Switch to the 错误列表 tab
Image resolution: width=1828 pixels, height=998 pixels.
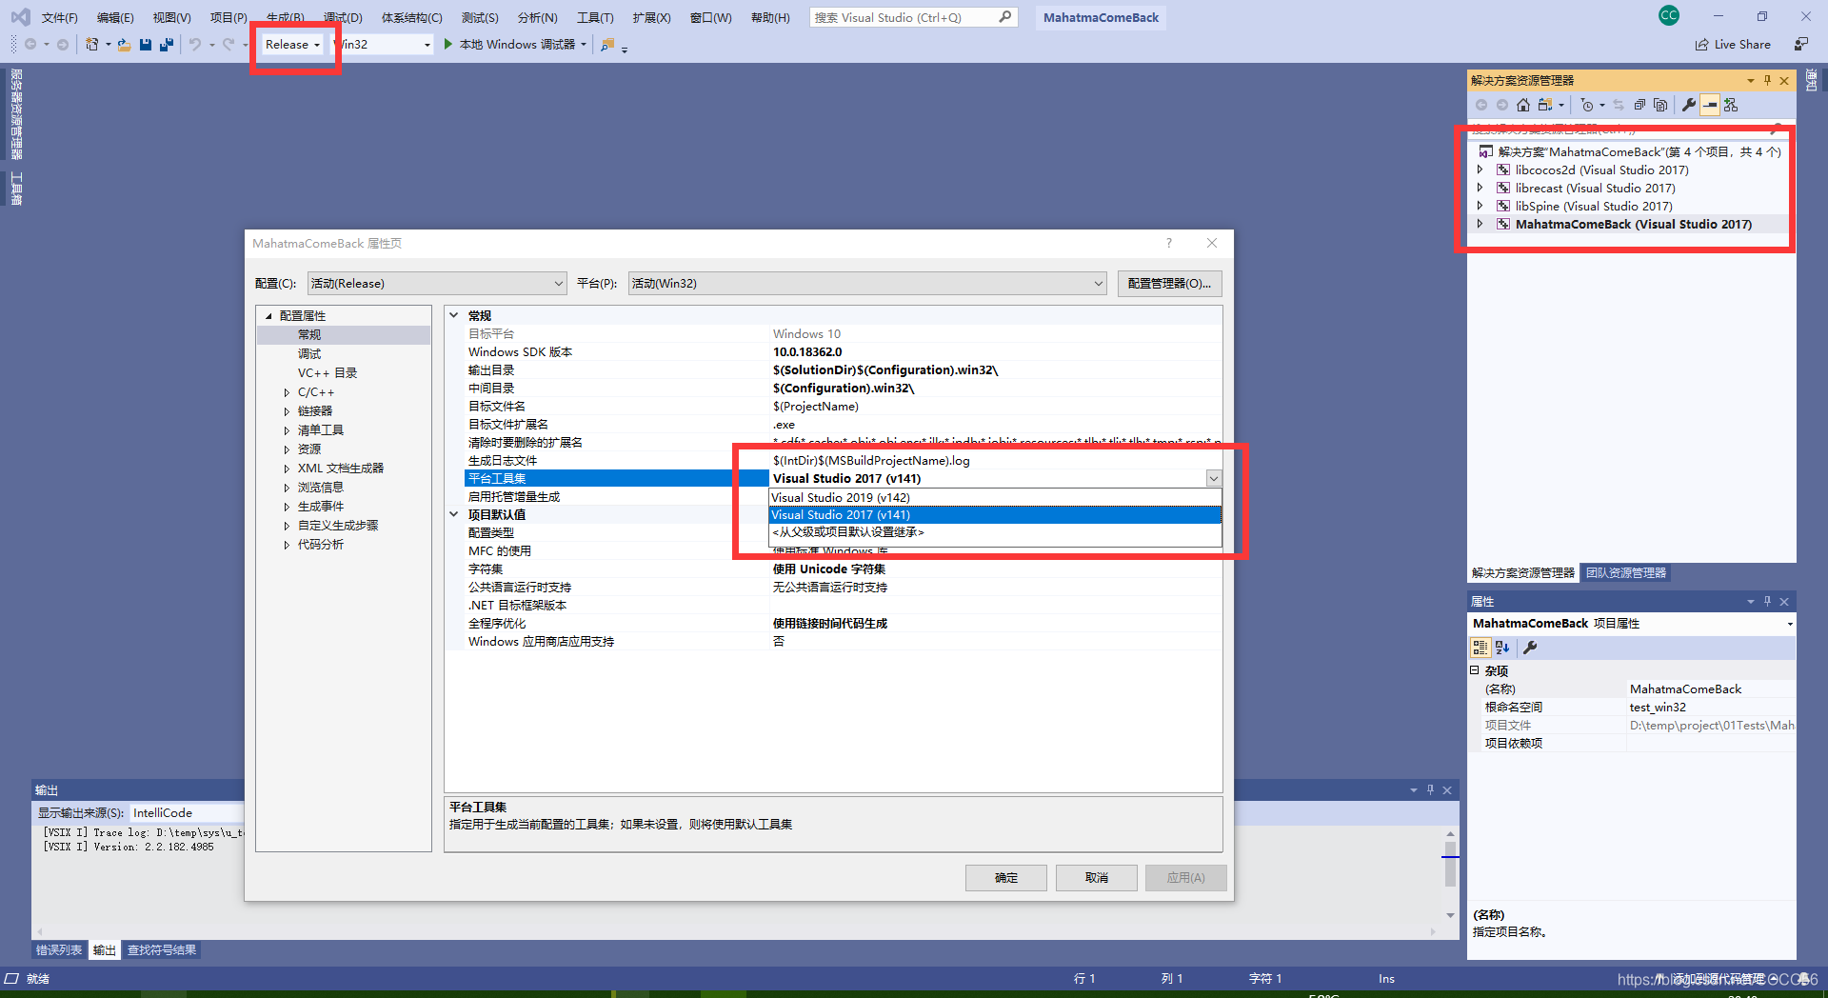point(59,949)
